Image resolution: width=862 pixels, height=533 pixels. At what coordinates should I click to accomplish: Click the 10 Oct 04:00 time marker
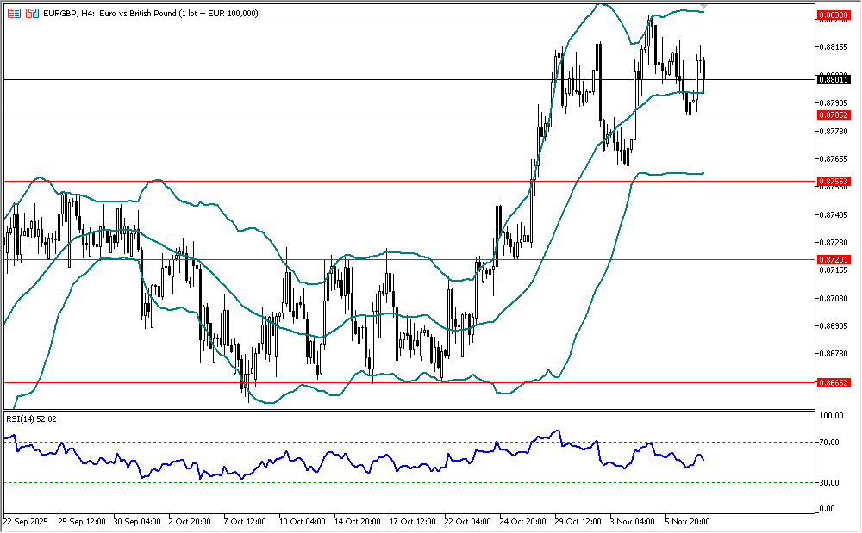click(x=302, y=521)
